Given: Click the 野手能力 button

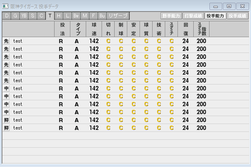Looking at the screenshot, I should coord(171,16).
